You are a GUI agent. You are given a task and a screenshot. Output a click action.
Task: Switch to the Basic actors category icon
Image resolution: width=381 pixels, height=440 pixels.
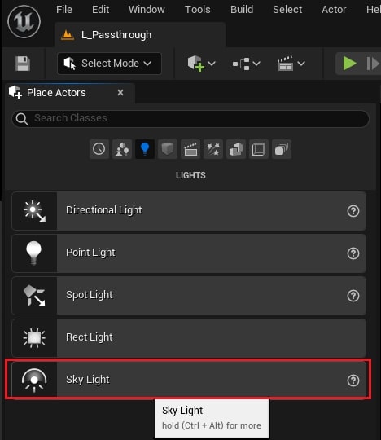[122, 149]
